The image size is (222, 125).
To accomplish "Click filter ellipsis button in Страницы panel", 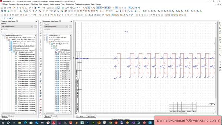I will tap(35, 26).
